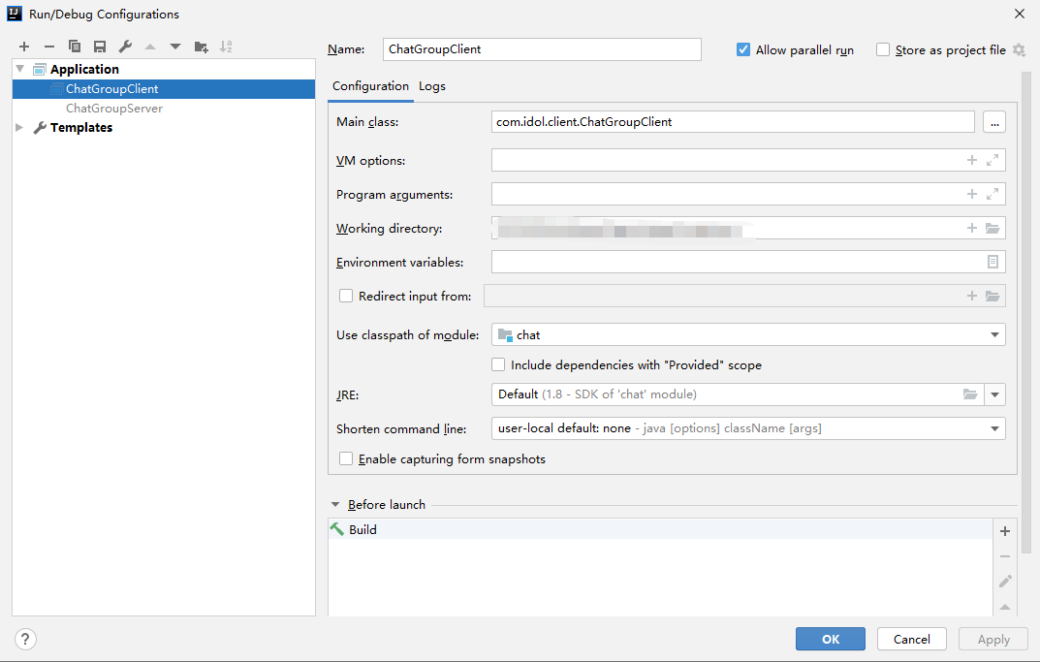Select ChatGroupServer configuration in tree
This screenshot has height=662, width=1040.
tap(164, 109)
